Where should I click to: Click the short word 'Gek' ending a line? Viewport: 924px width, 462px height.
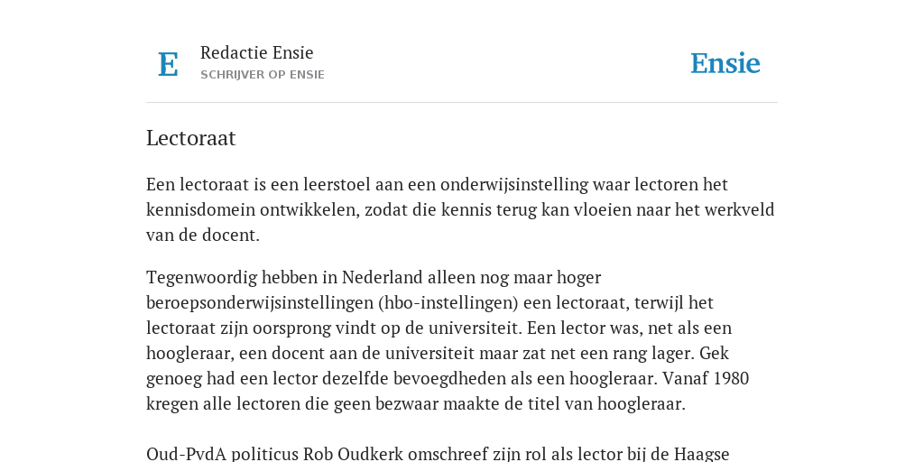[716, 353]
